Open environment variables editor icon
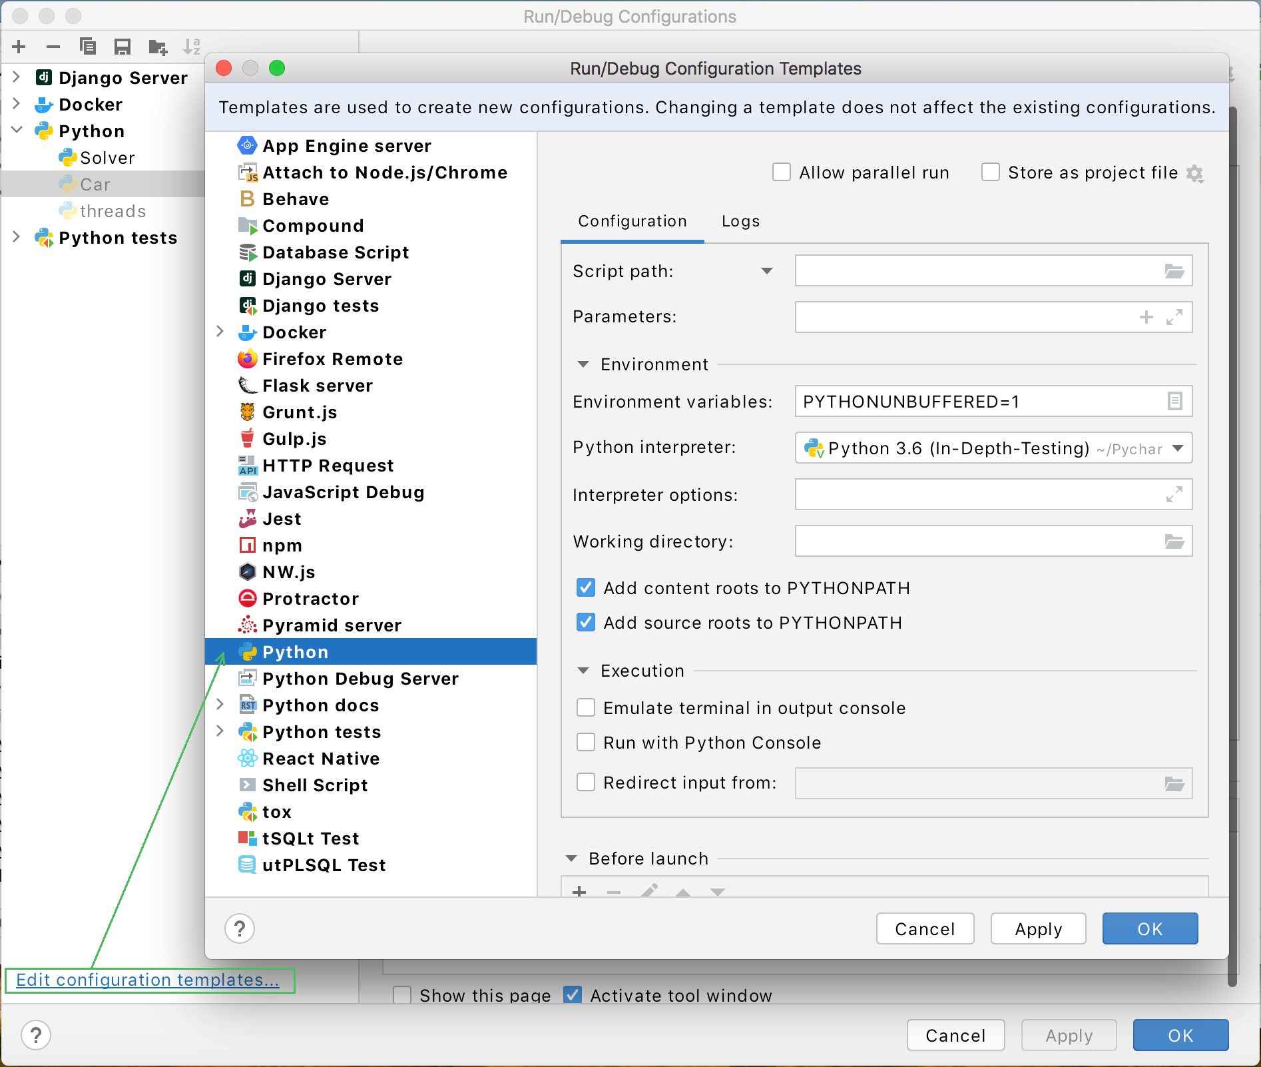Image resolution: width=1261 pixels, height=1067 pixels. point(1175,401)
